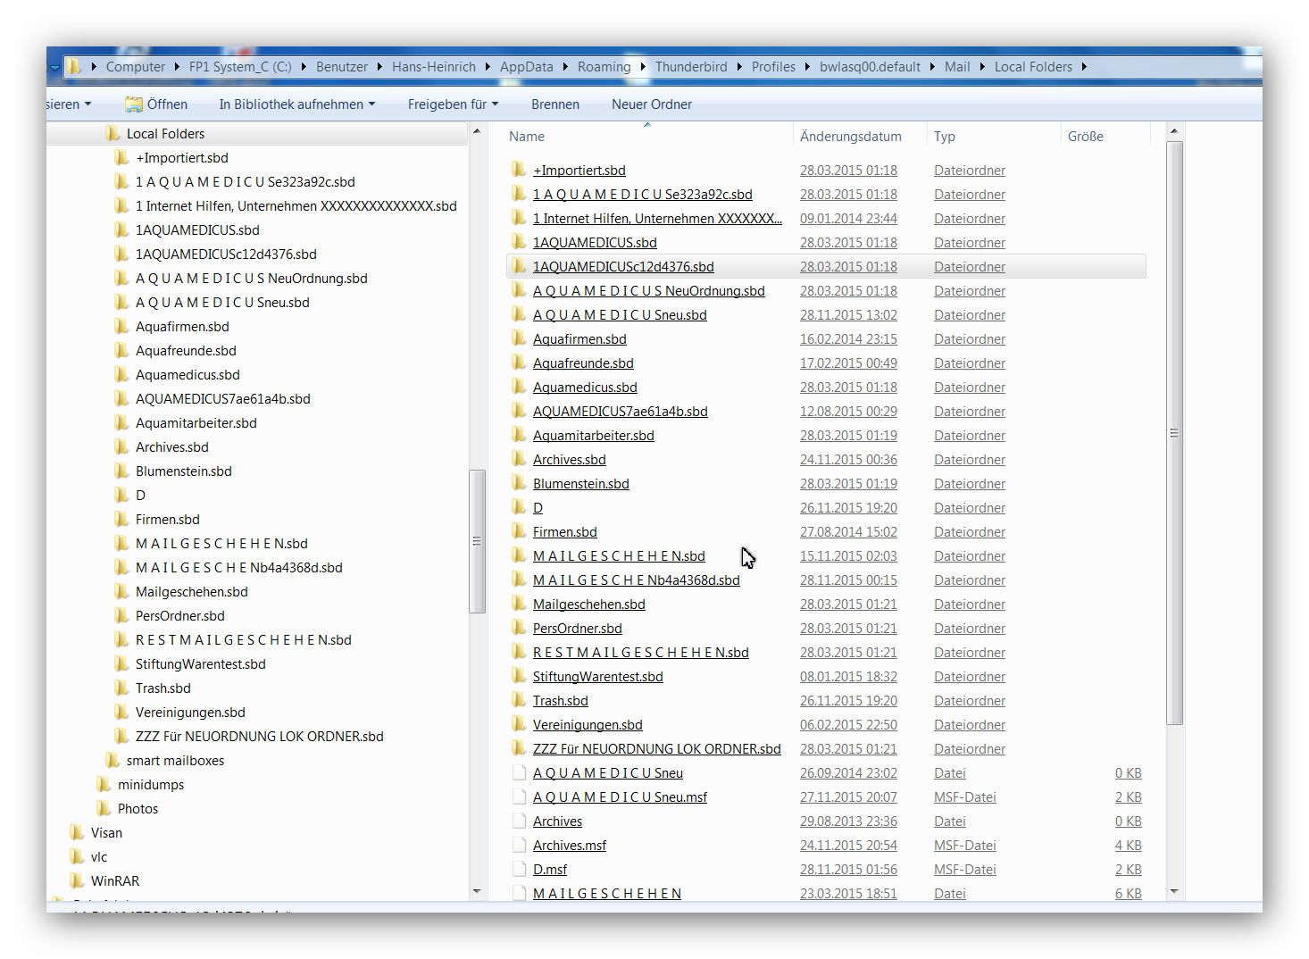This screenshot has width=1309, height=959.
Task: Select Aquamitarbeiter.sbd in the folder tree
Action: pos(196,422)
